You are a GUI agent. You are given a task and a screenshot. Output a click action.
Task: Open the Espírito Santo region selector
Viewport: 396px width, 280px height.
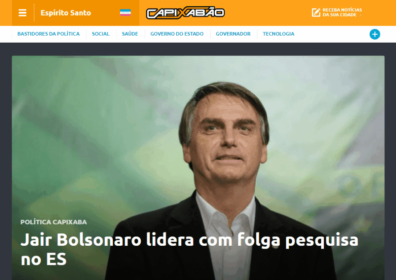tap(65, 12)
